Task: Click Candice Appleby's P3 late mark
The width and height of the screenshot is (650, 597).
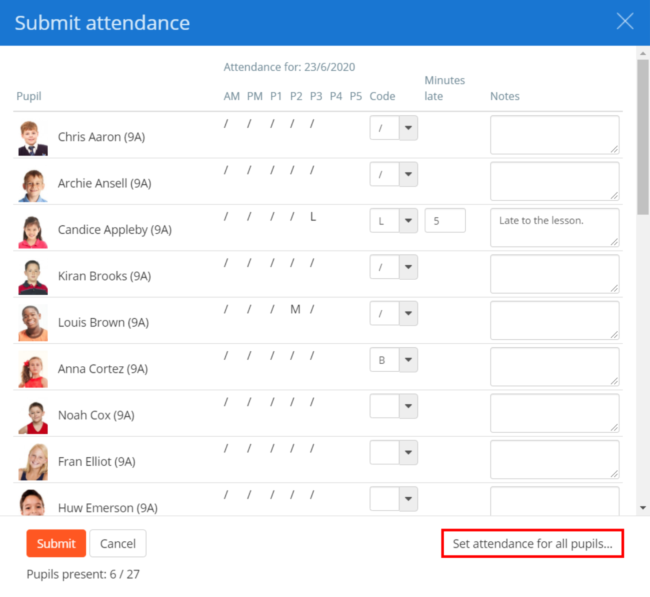Action: click(x=313, y=217)
